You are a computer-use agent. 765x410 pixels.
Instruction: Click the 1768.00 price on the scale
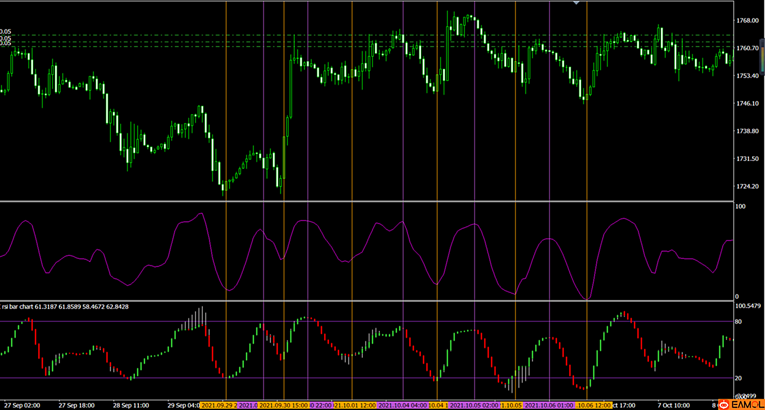pyautogui.click(x=747, y=20)
